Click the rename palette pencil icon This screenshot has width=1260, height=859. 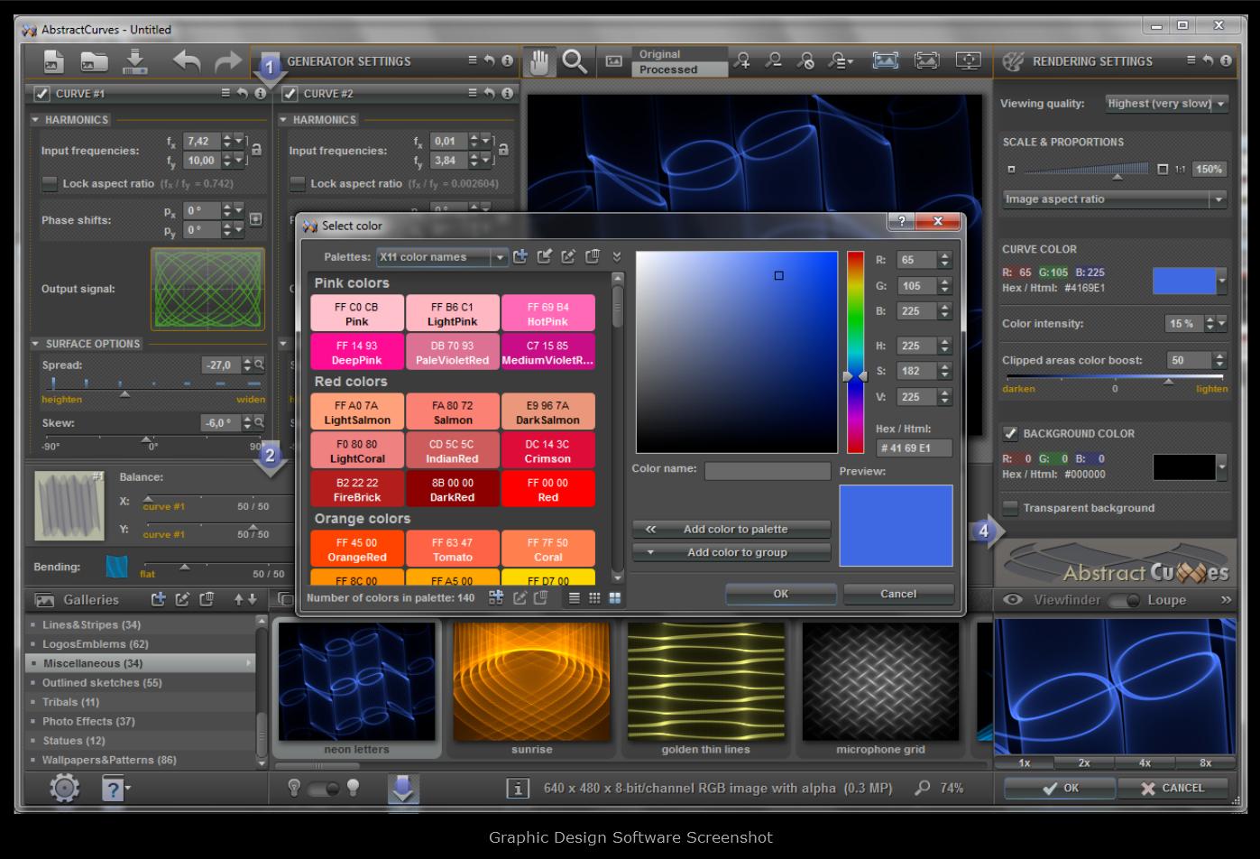point(568,256)
